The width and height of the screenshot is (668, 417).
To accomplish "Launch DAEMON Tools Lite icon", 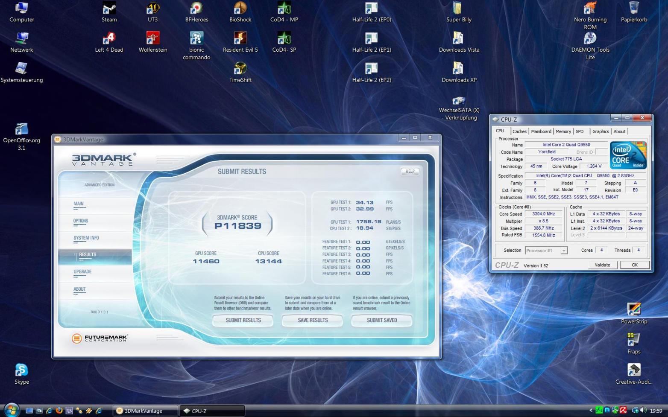I will click(x=590, y=46).
